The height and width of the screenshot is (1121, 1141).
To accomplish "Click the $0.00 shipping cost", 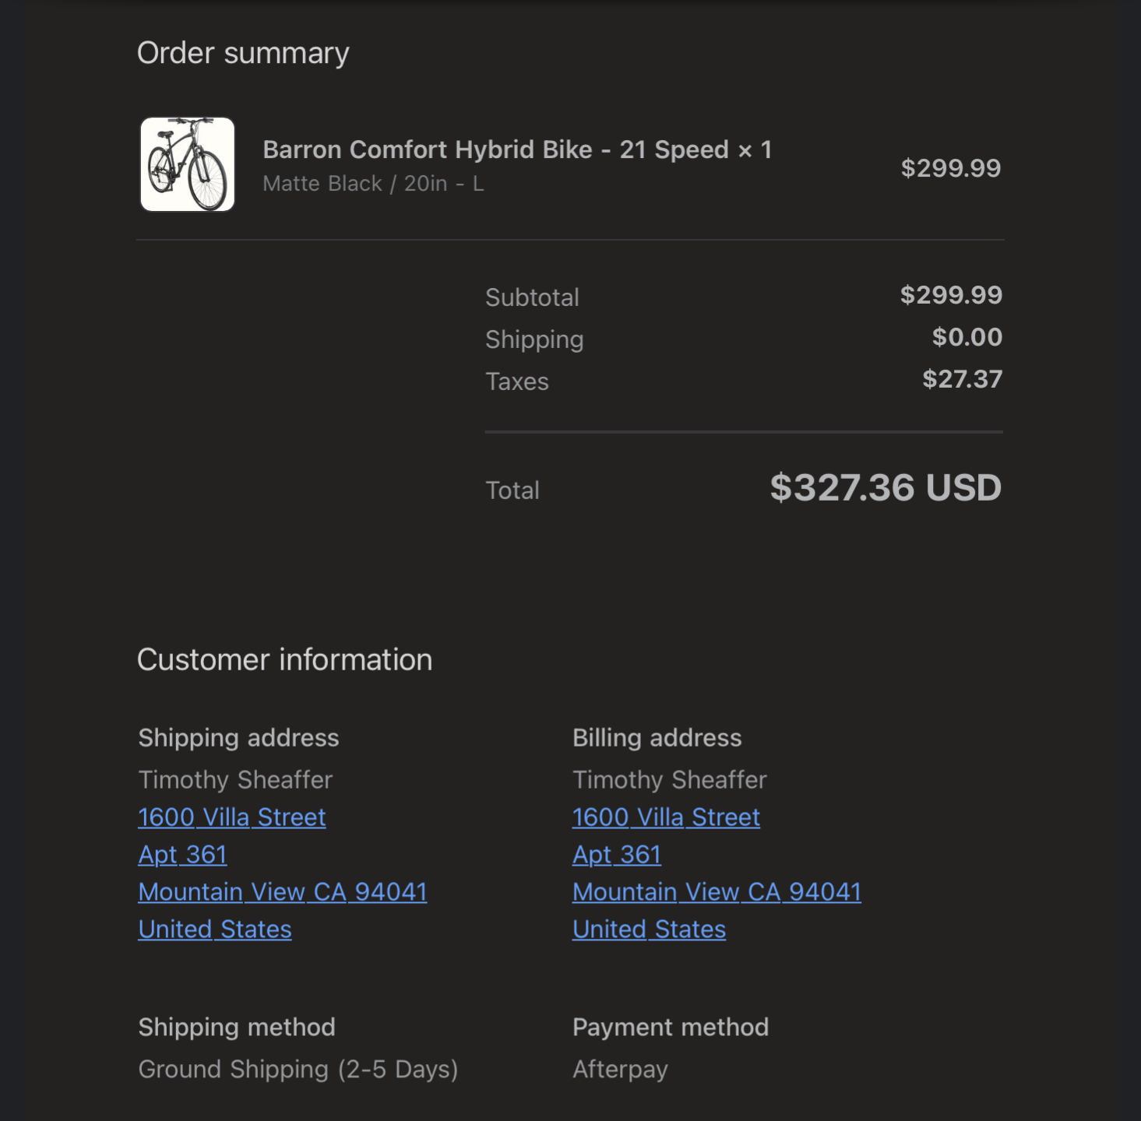I will (x=967, y=337).
